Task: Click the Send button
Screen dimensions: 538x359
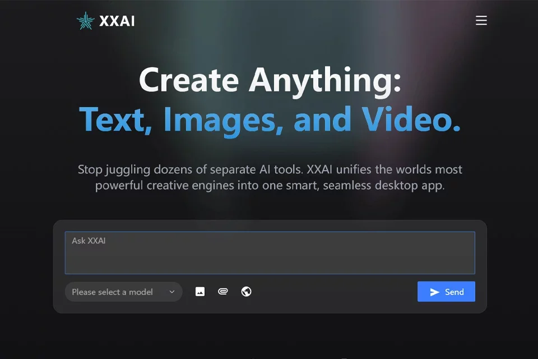Action: tap(446, 292)
